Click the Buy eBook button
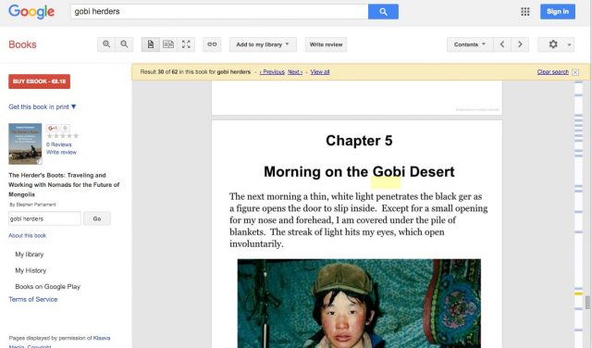This screenshot has width=592, height=348. [39, 81]
